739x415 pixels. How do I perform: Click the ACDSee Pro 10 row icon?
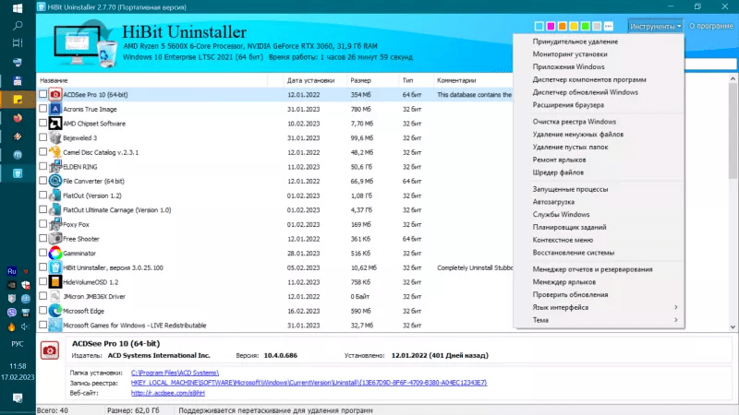pyautogui.click(x=55, y=95)
